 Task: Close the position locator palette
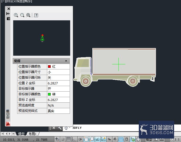[8, 9]
